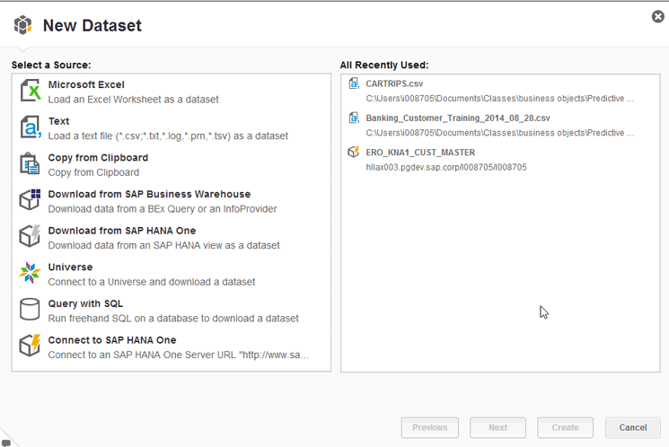Click the colorful Universe star icon
The width and height of the screenshot is (669, 447).
31,274
